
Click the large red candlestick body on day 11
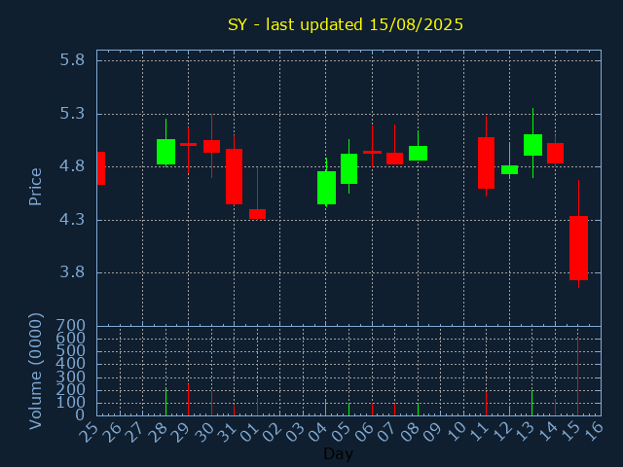coord(486,162)
